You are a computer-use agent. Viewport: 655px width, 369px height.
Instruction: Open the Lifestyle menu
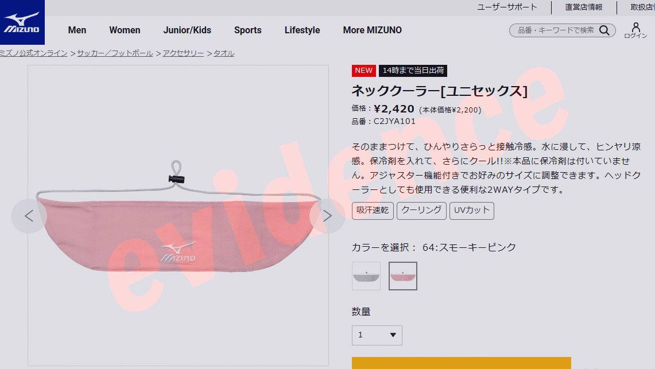[x=302, y=30]
